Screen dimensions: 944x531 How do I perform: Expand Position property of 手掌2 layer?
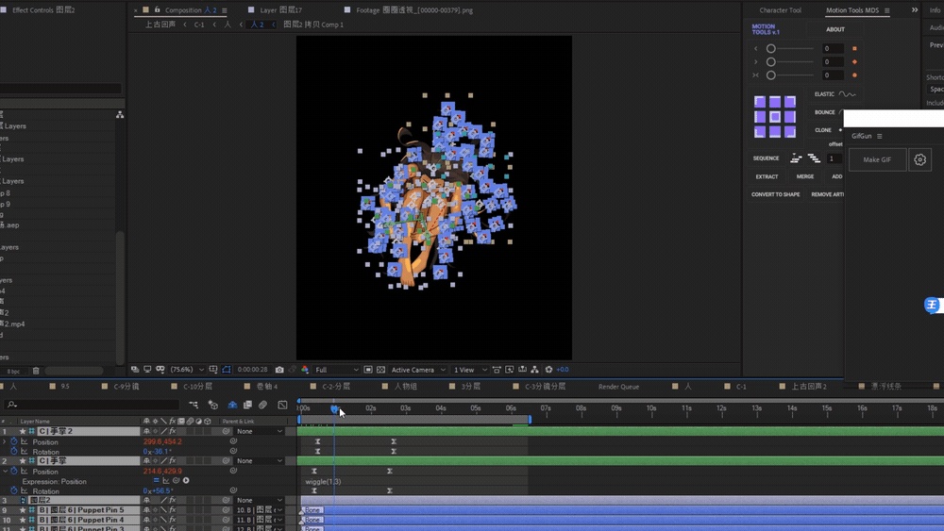point(5,441)
